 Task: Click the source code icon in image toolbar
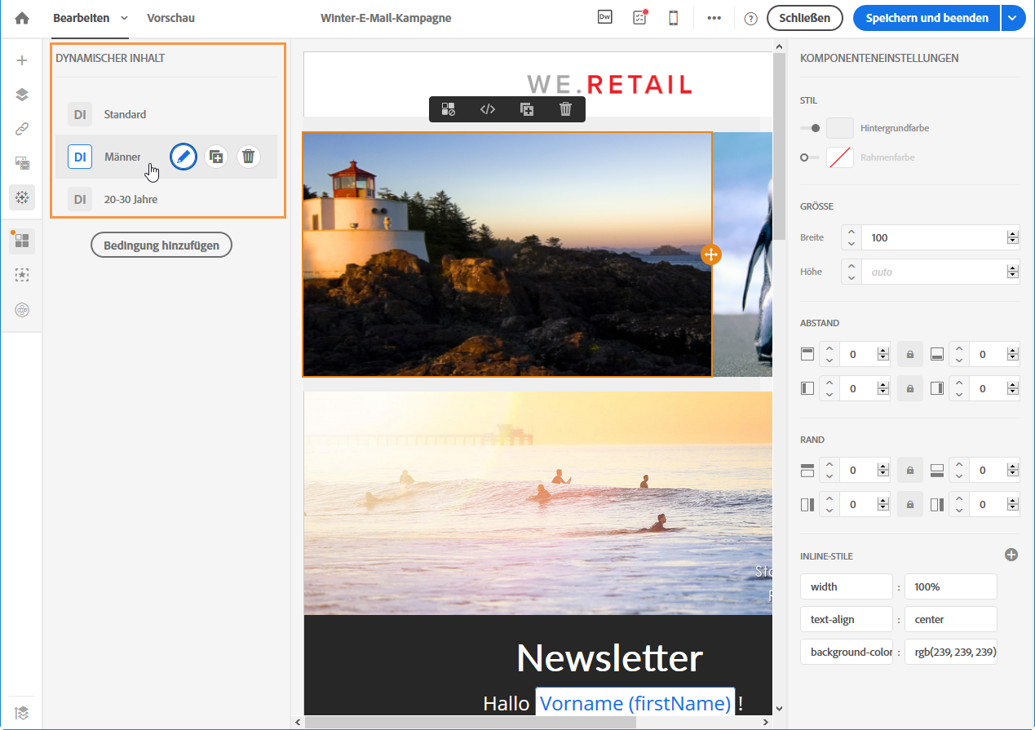tap(487, 109)
